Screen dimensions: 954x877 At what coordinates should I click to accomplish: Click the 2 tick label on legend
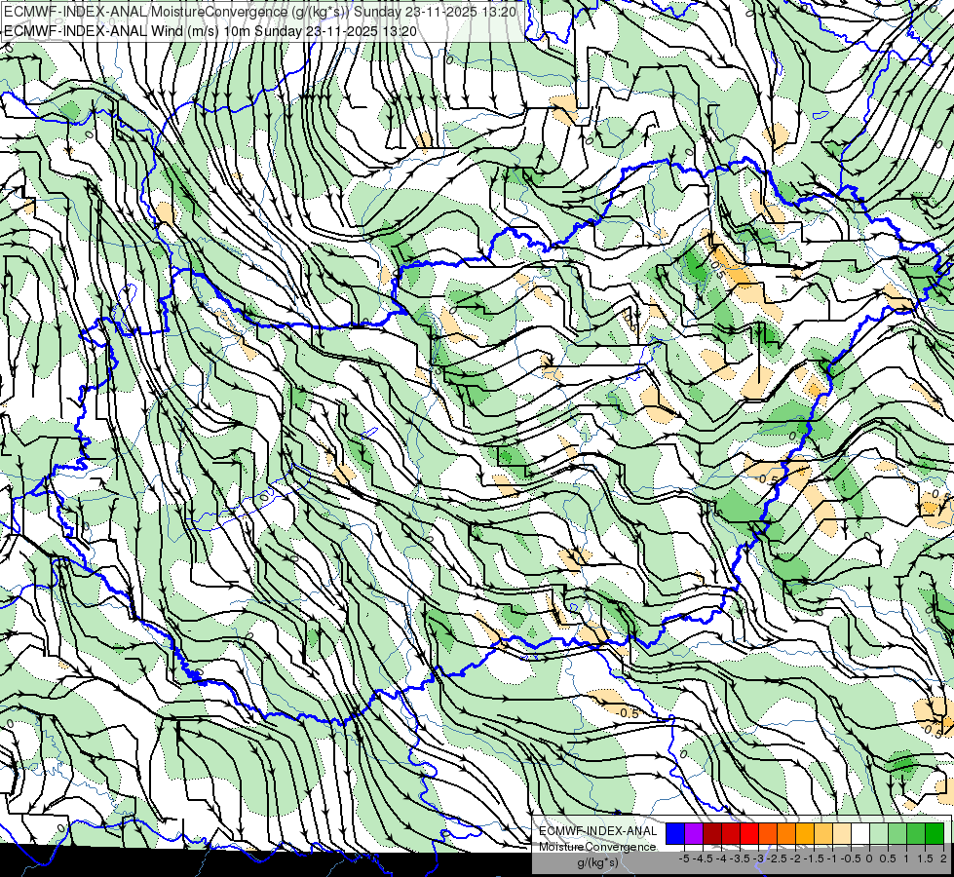pyautogui.click(x=943, y=858)
